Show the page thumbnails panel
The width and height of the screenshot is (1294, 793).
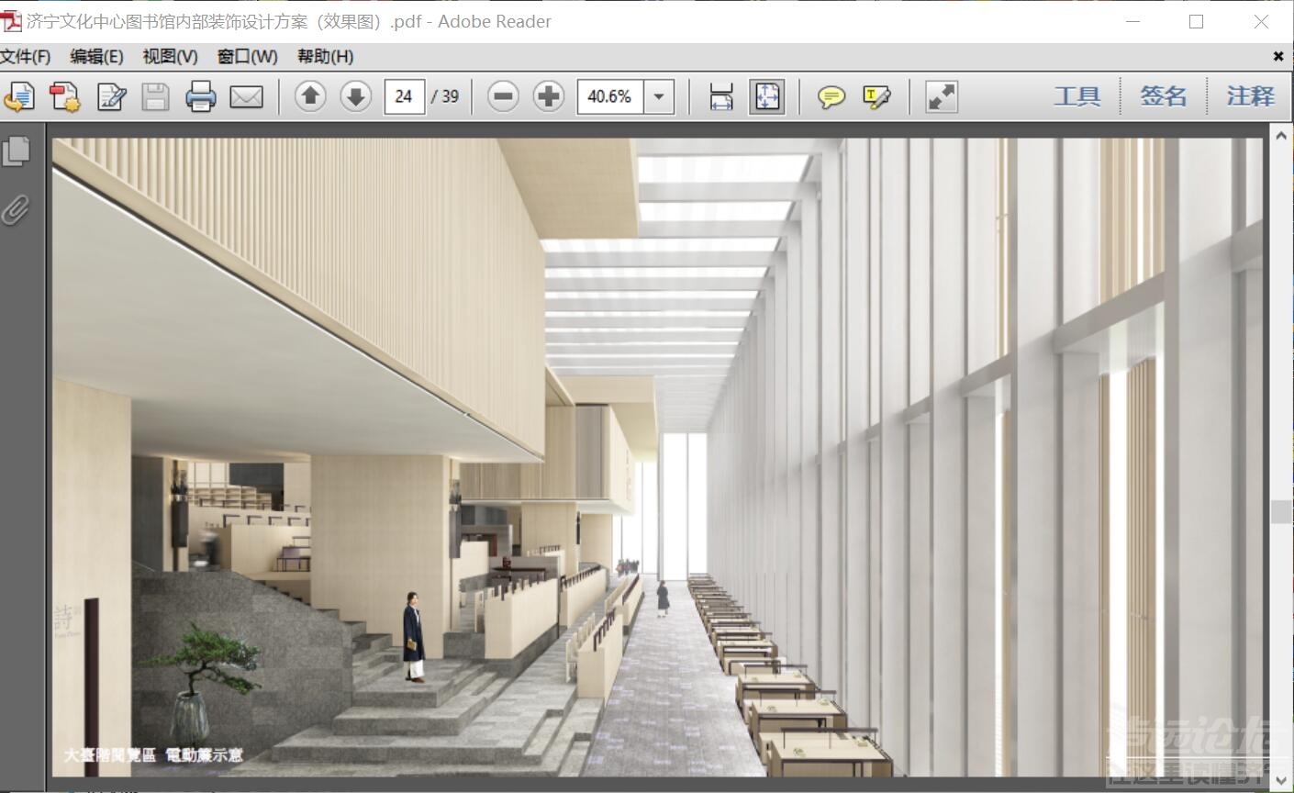click(17, 151)
